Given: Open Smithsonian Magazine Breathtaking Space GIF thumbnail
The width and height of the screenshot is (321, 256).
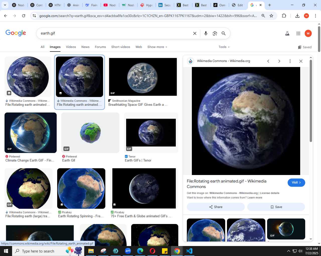Looking at the screenshot, I should (x=143, y=77).
